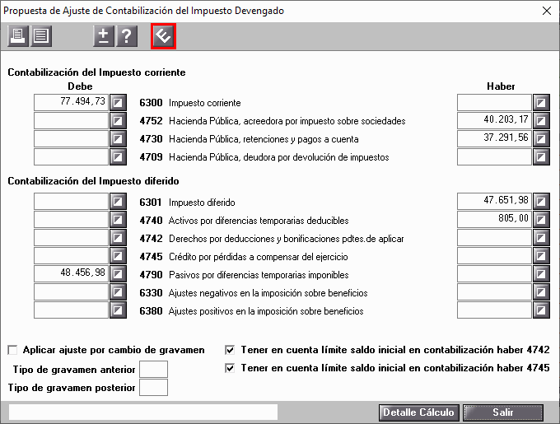Click Tipo de gravamen anterior field

point(153,369)
